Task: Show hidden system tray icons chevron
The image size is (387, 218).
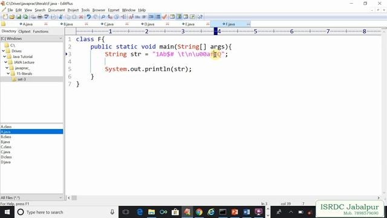Action: tap(291, 212)
